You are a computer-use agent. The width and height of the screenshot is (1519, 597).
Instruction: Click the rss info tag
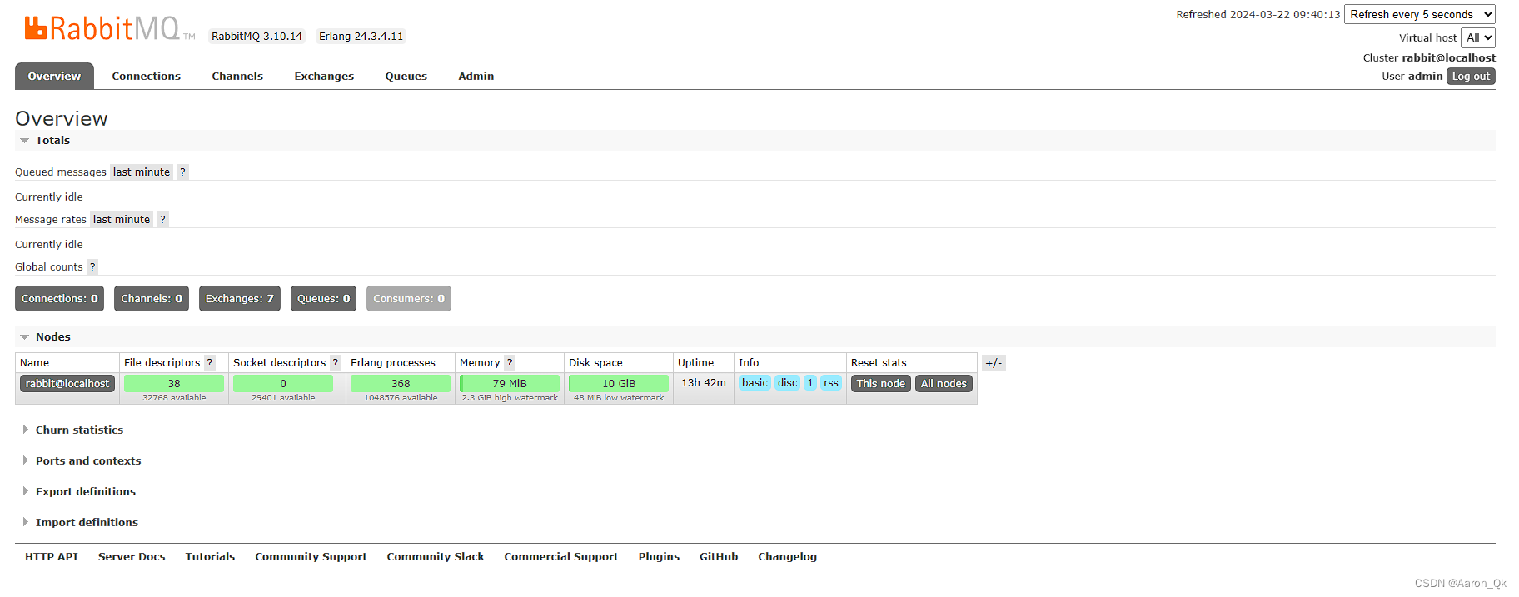coord(831,383)
